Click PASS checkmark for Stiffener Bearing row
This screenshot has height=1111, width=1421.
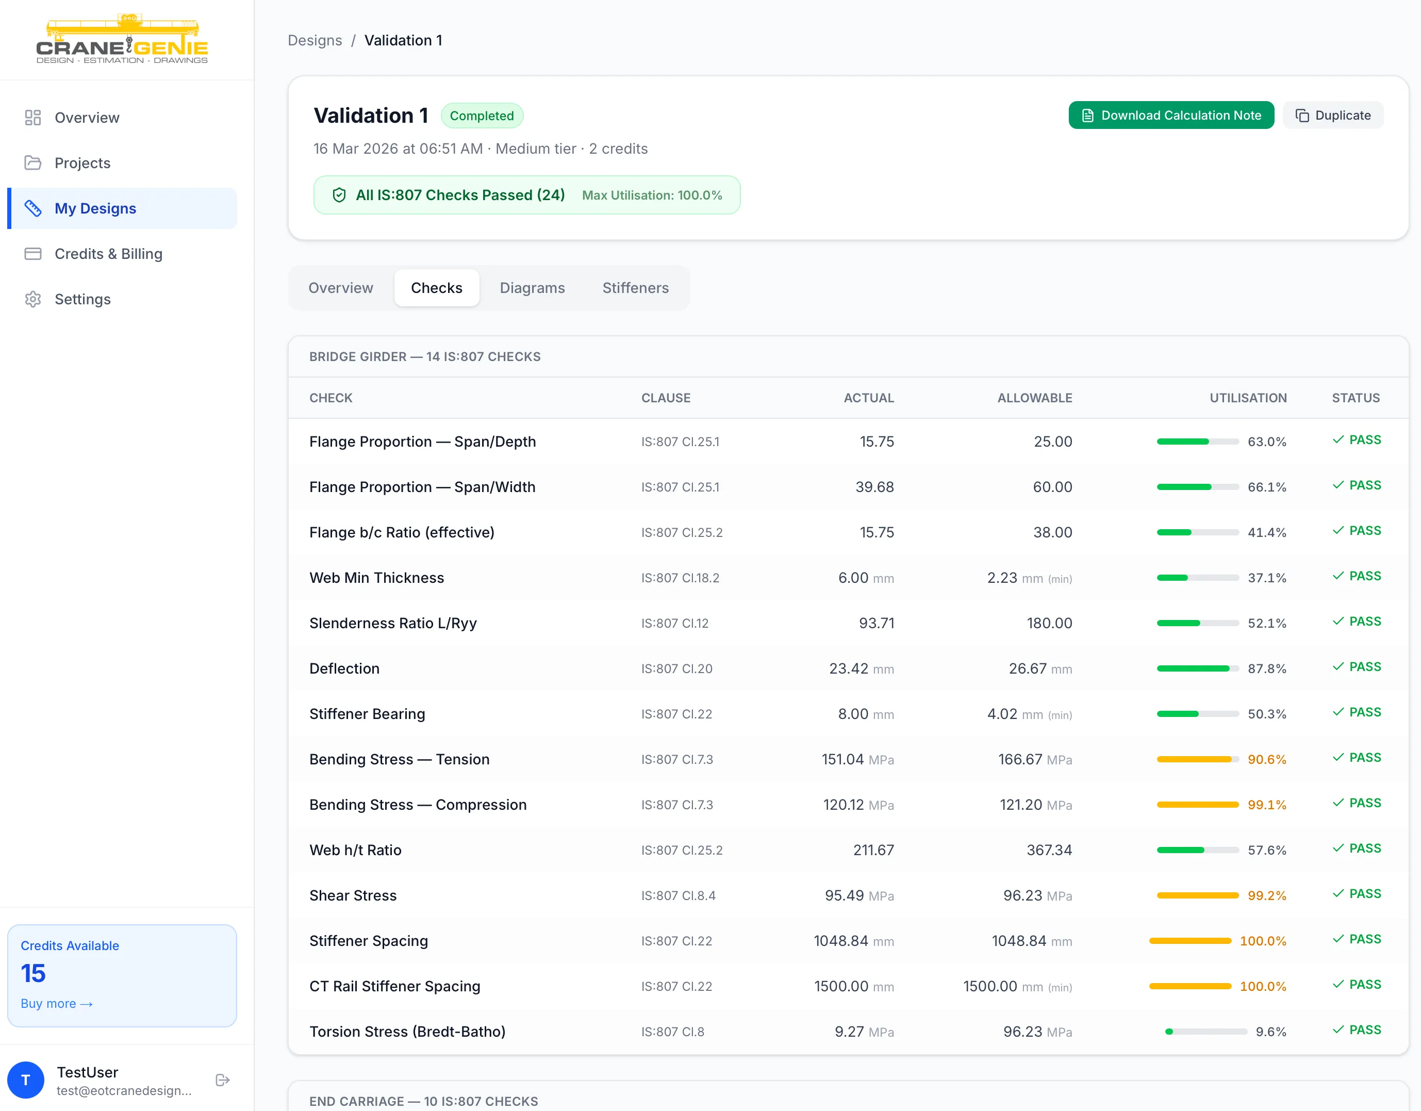click(x=1339, y=713)
